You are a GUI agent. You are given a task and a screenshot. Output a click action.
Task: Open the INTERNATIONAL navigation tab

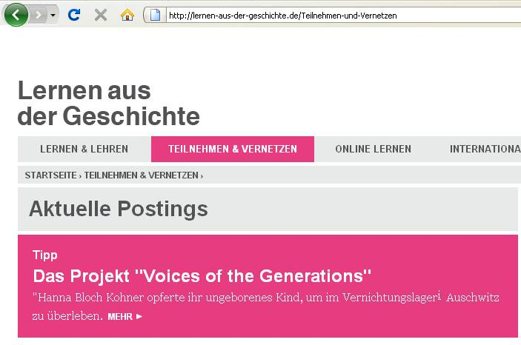pos(484,149)
